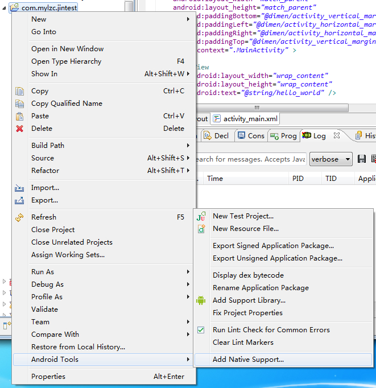Click the TID column header
Image resolution: width=376 pixels, height=388 pixels.
point(338,179)
